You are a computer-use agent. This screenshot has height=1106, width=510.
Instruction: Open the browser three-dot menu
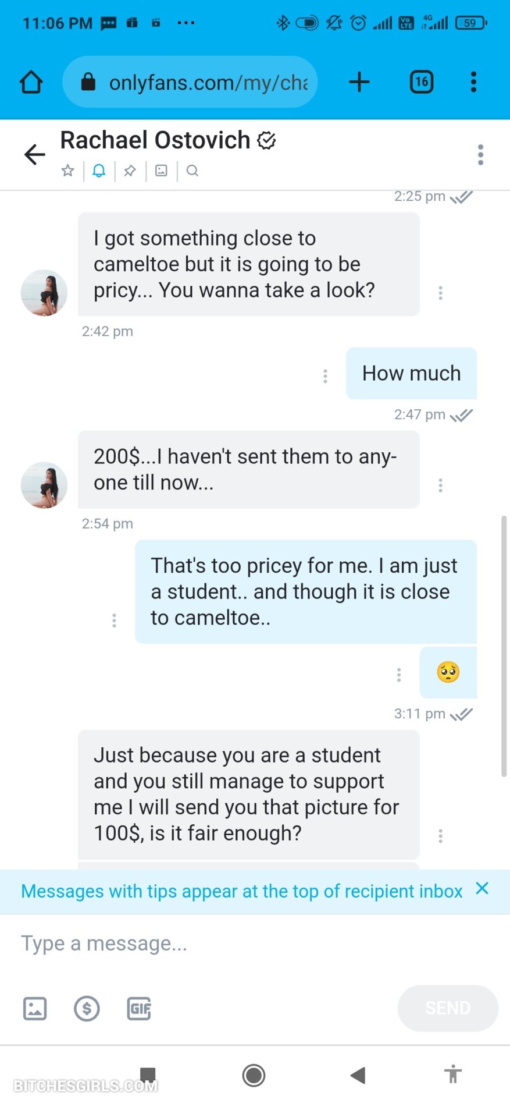[x=473, y=82]
